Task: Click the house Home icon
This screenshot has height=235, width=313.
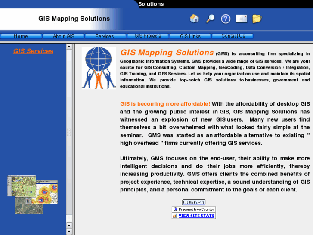Action: point(195,19)
